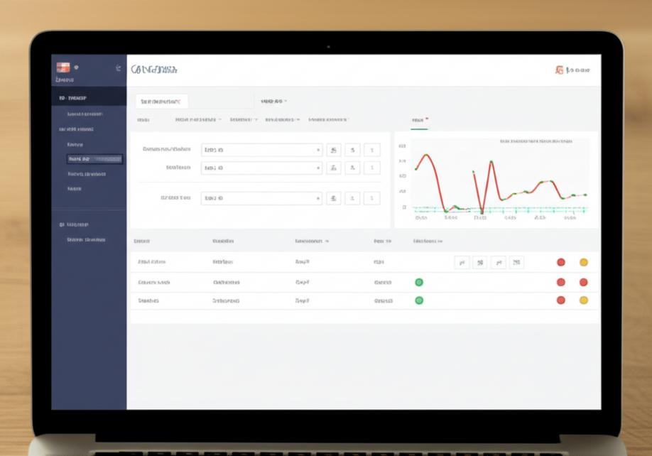Click the first outlined action icon in the top table row
This screenshot has width=652, height=456.
click(x=462, y=262)
